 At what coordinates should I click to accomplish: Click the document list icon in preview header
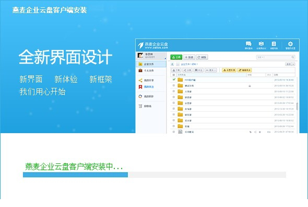(x=274, y=44)
